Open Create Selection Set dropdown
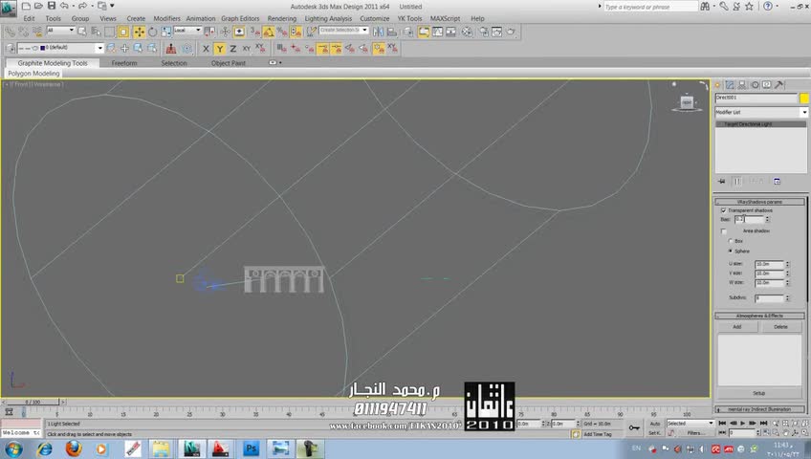Image resolution: width=811 pixels, height=459 pixels. click(x=343, y=30)
